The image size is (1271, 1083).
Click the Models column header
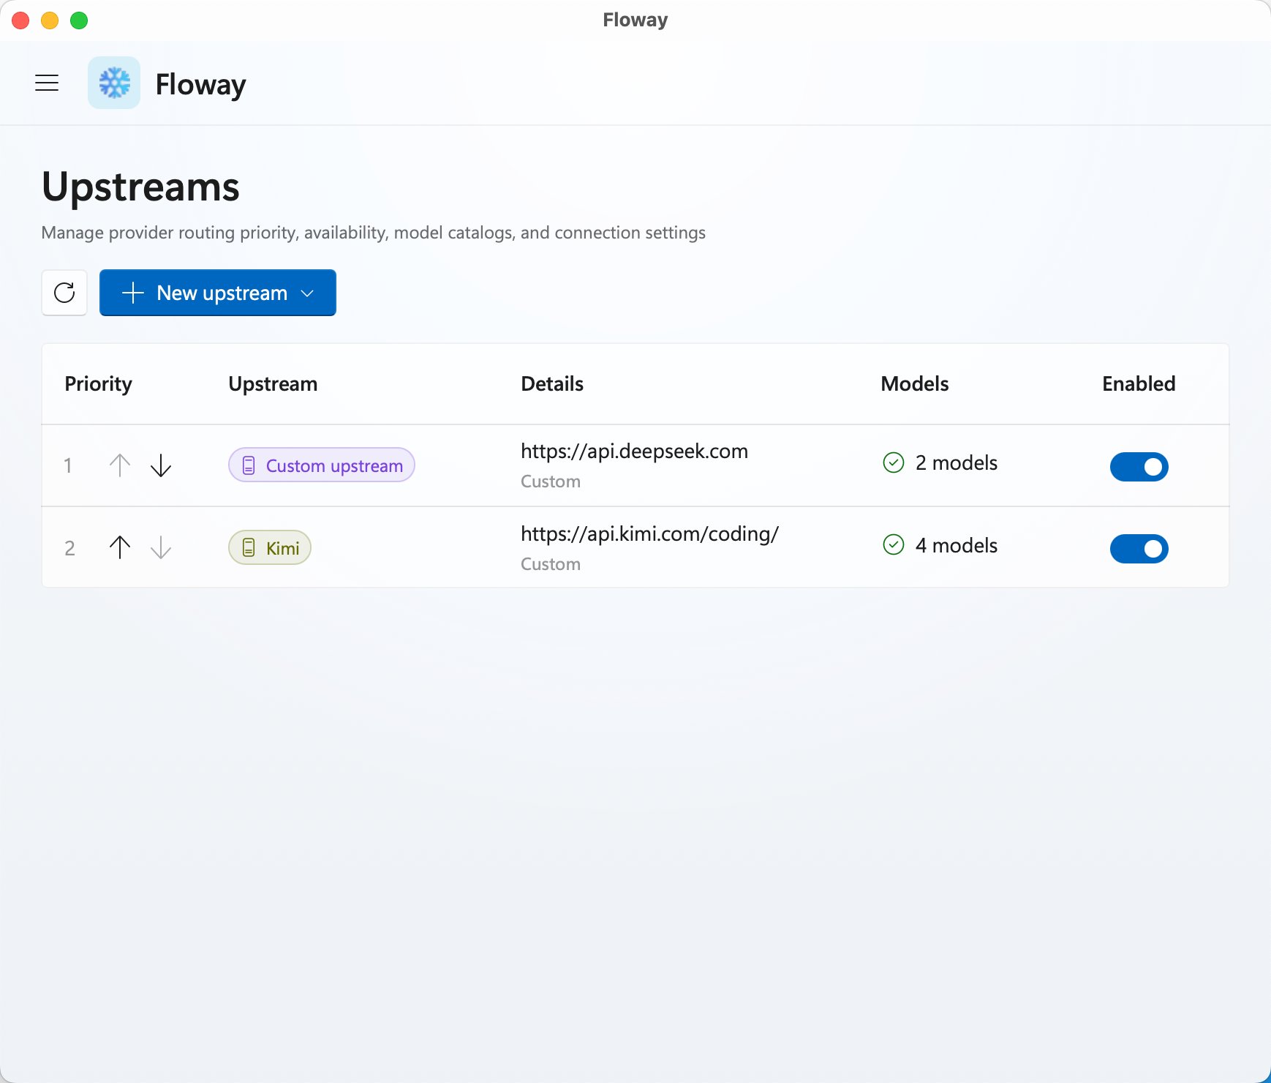(915, 383)
